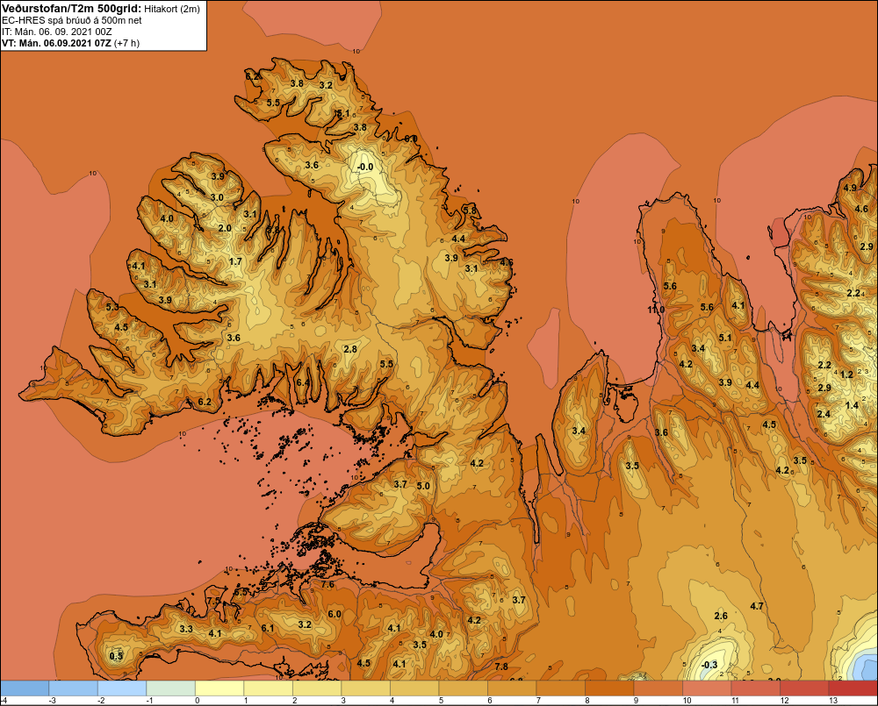
Task: Click the -0.3 temperature value
Action: [709, 665]
